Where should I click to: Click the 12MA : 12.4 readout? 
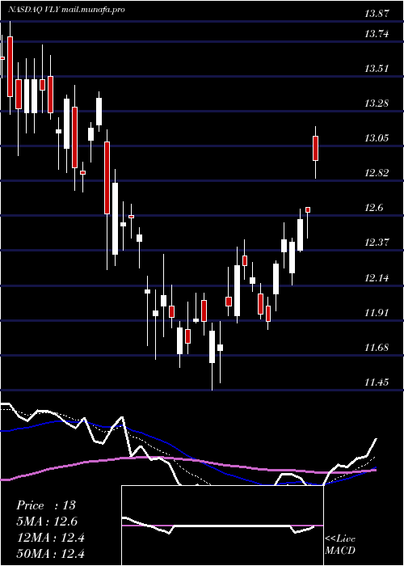tap(50, 538)
